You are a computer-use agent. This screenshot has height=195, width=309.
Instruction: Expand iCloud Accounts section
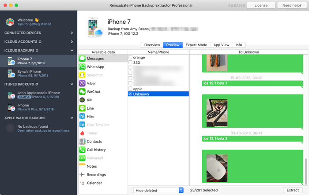coord(72,42)
